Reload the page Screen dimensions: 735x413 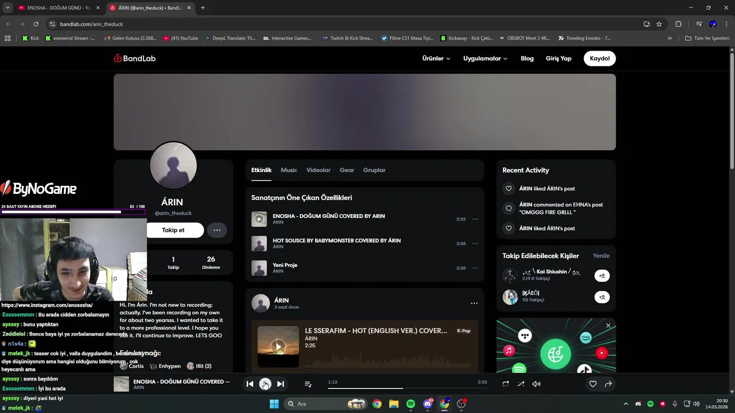coord(36,24)
